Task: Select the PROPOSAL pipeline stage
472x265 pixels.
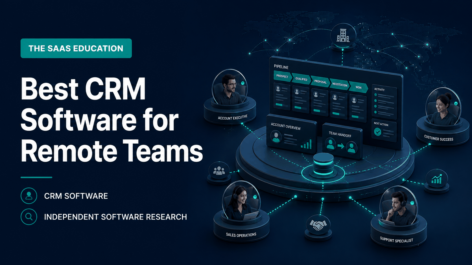Action: coord(320,82)
